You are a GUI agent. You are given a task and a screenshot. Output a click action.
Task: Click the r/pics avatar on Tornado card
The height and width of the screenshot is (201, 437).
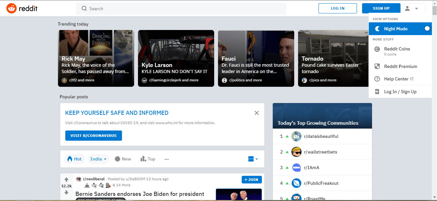(x=304, y=80)
